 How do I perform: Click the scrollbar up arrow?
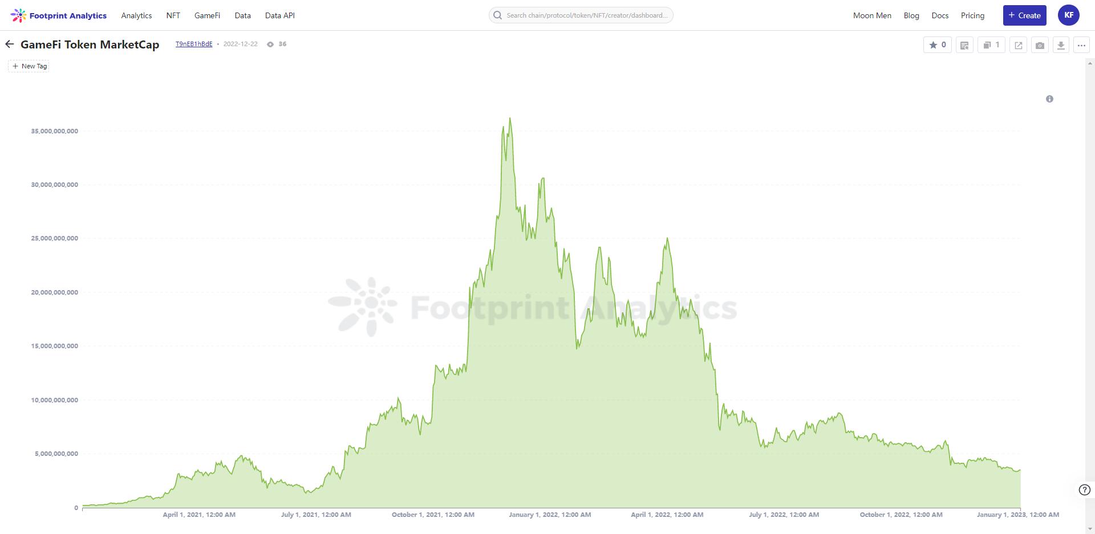(x=1090, y=63)
